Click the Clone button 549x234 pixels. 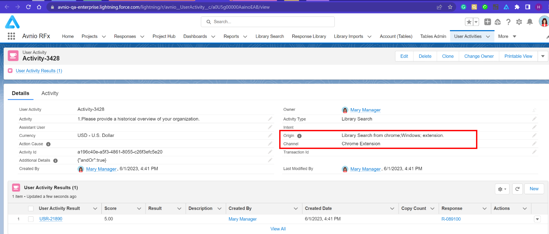[x=448, y=56]
